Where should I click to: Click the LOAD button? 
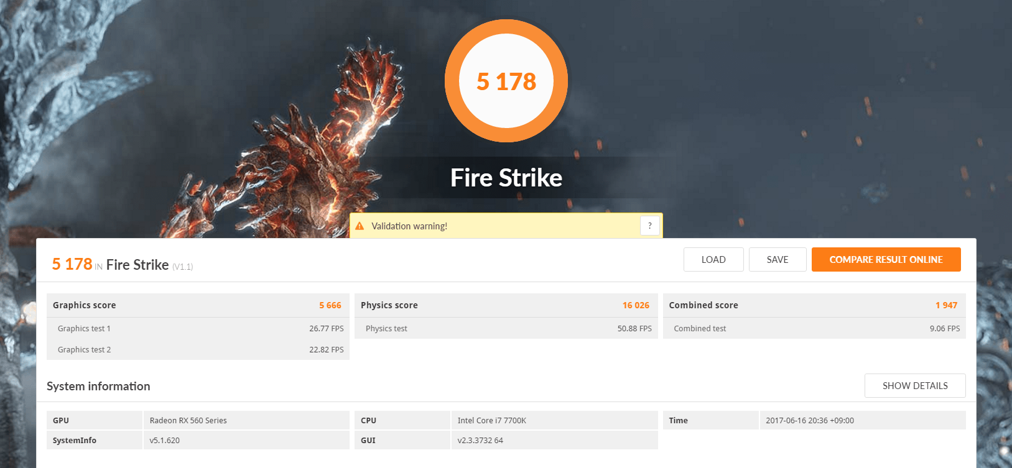pos(713,260)
